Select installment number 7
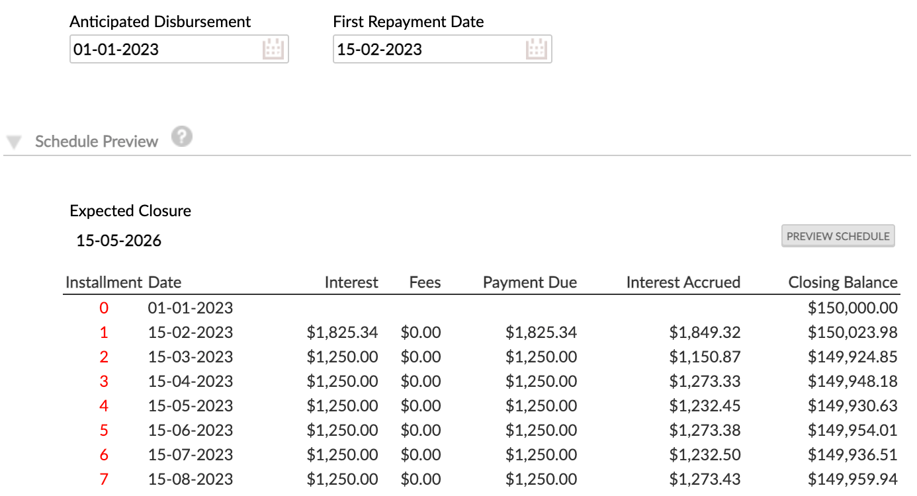 [104, 479]
